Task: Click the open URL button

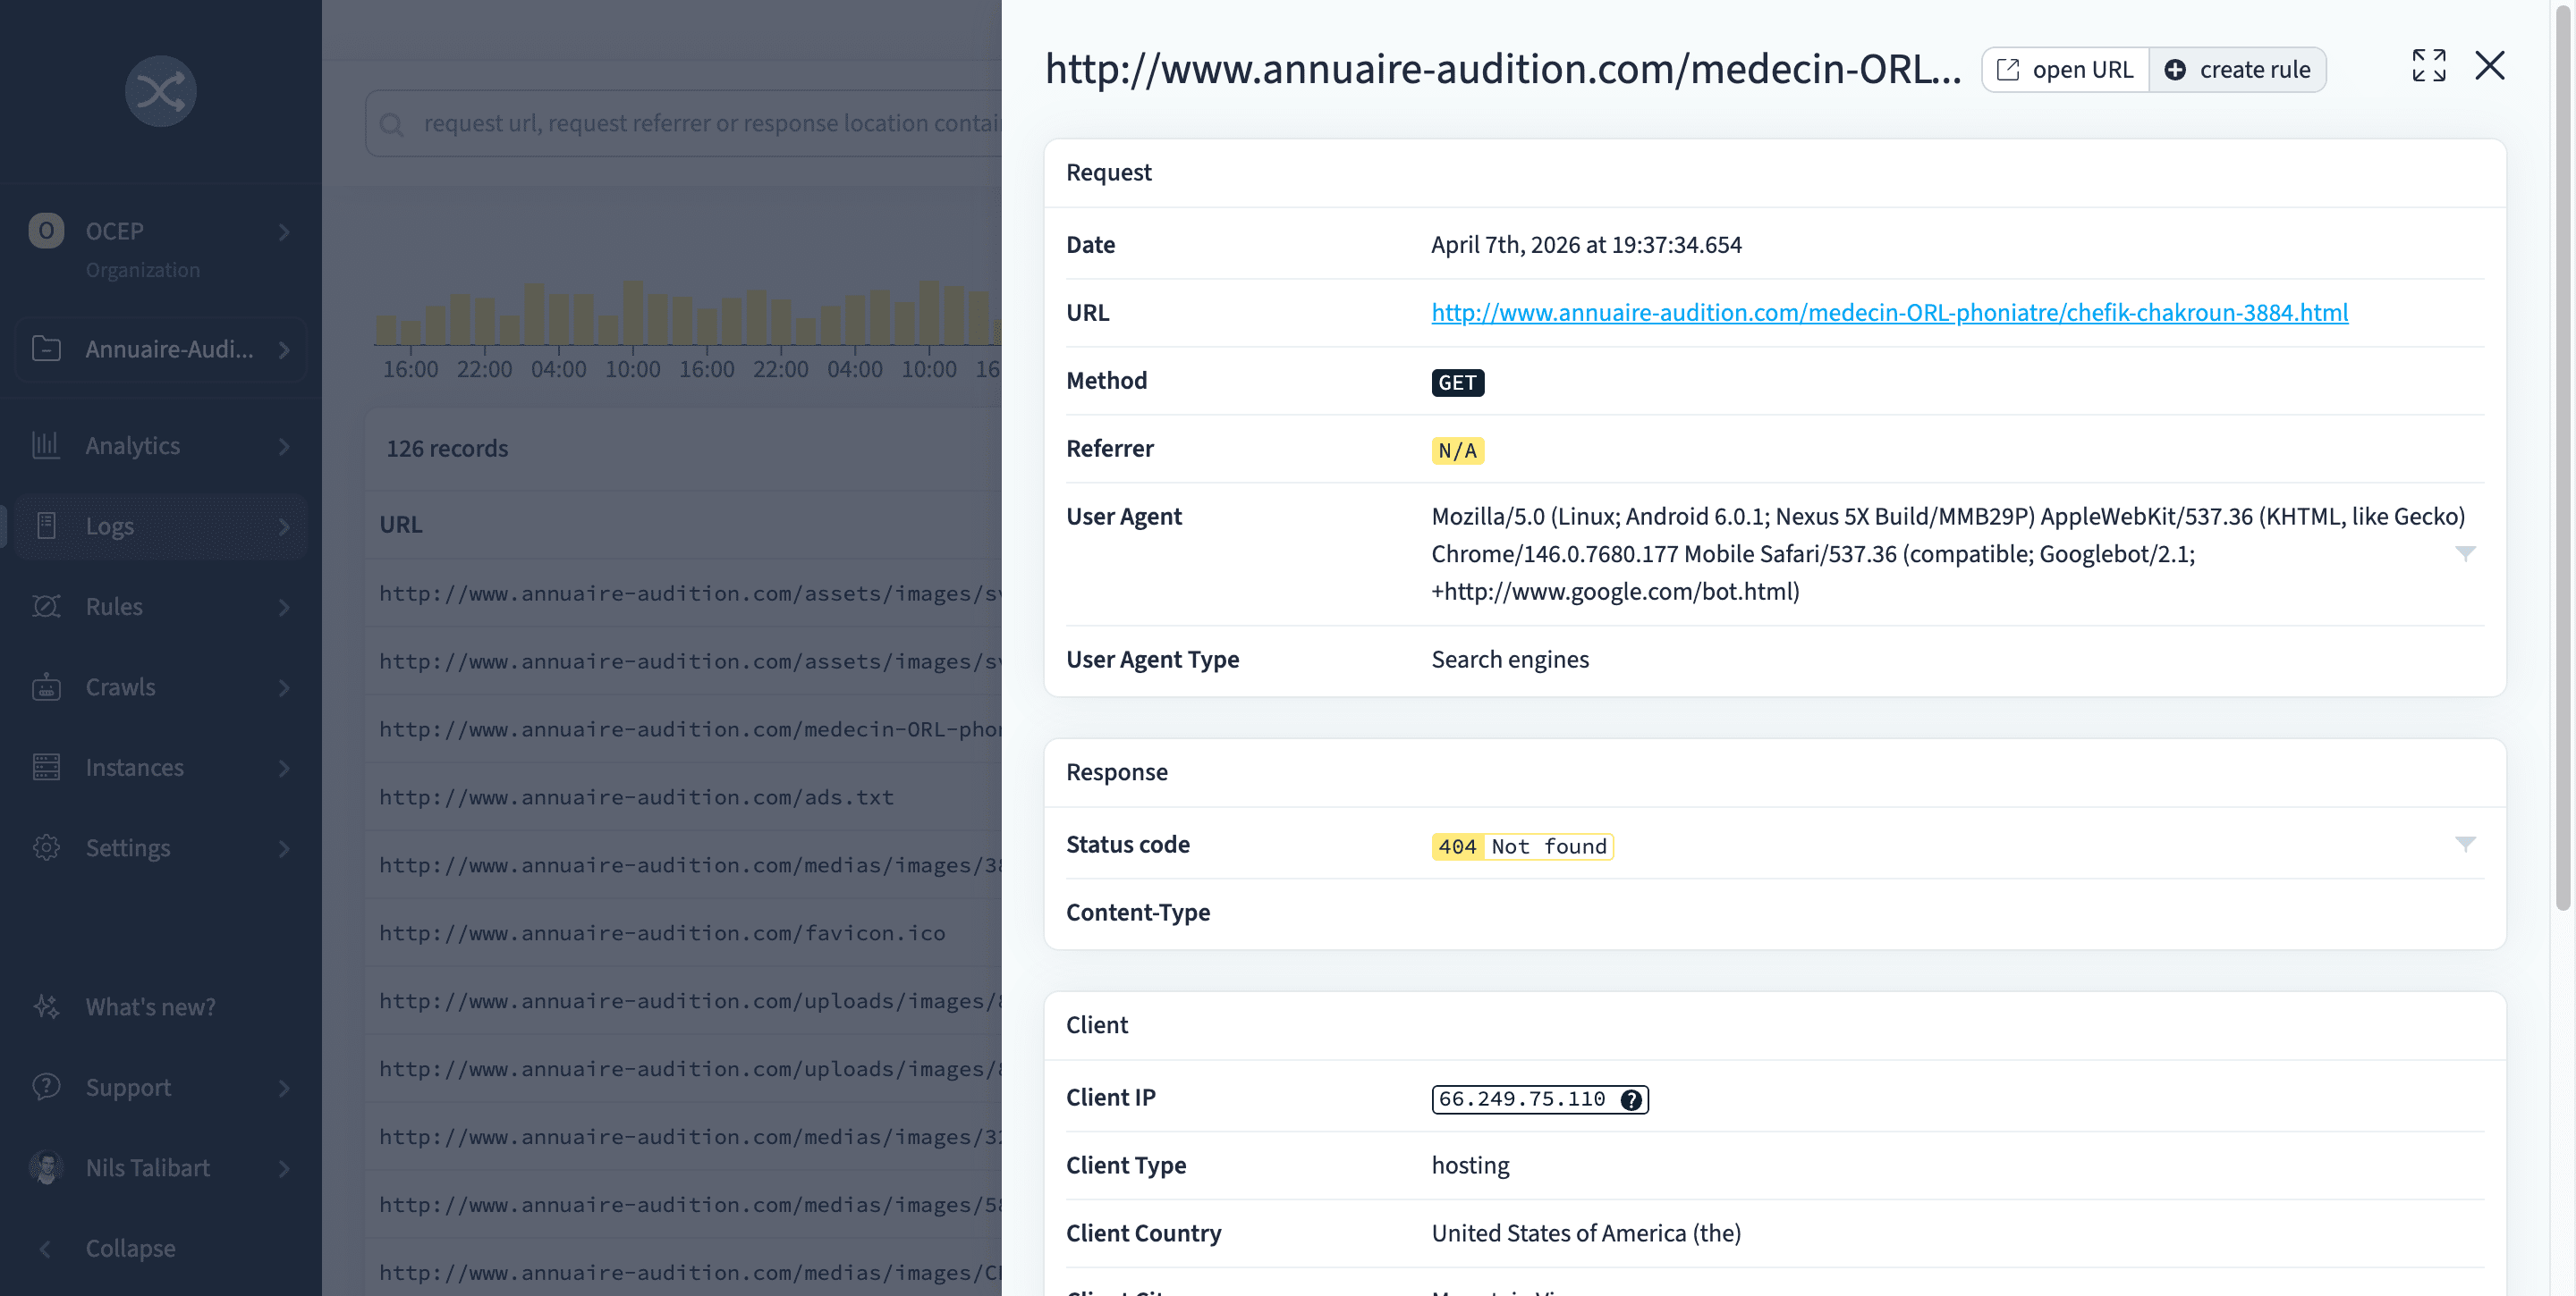Action: [2065, 70]
